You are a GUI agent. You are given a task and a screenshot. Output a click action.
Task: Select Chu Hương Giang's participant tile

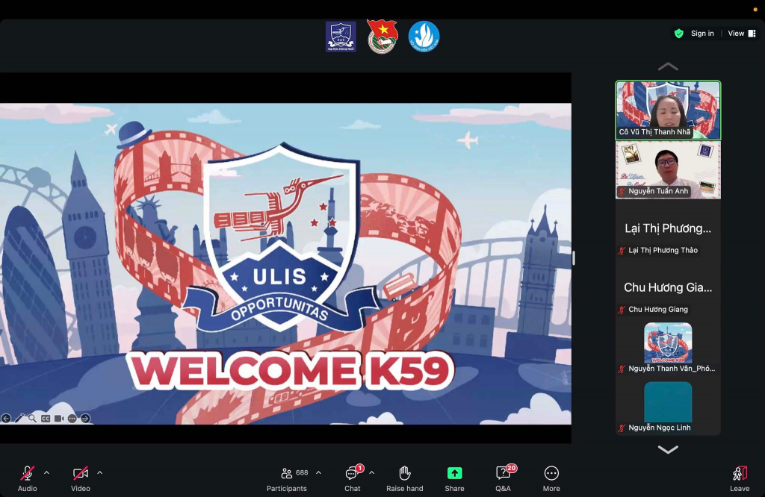668,287
